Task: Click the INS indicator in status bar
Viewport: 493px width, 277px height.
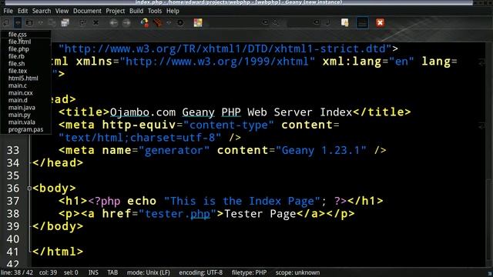Action: point(93,272)
